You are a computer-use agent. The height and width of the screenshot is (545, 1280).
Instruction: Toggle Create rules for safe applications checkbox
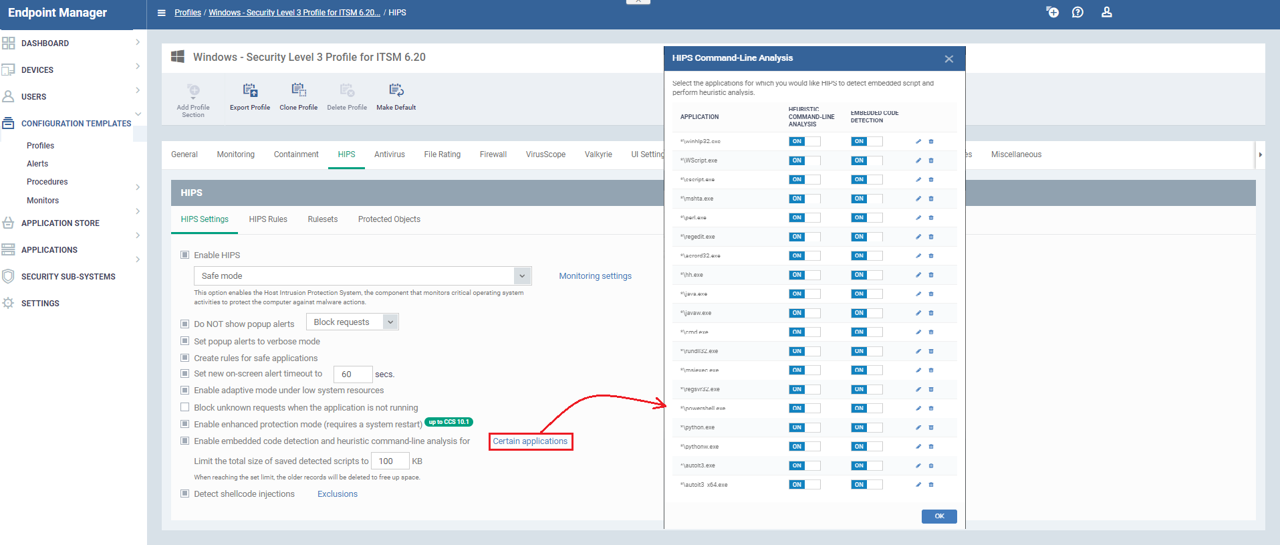[x=185, y=358]
